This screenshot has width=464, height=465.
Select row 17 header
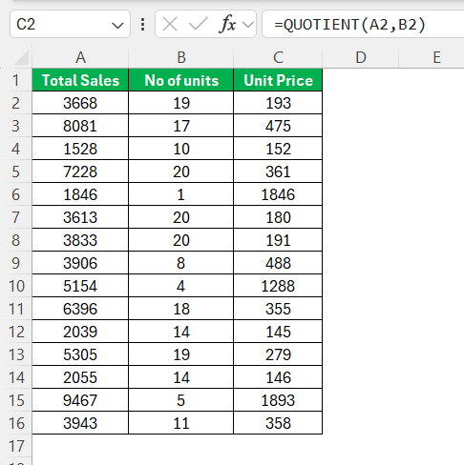[16, 446]
